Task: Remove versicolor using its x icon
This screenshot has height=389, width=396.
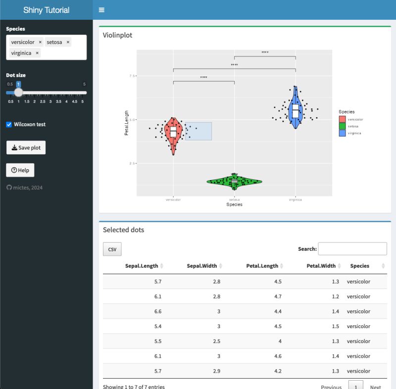Action: (x=40, y=42)
